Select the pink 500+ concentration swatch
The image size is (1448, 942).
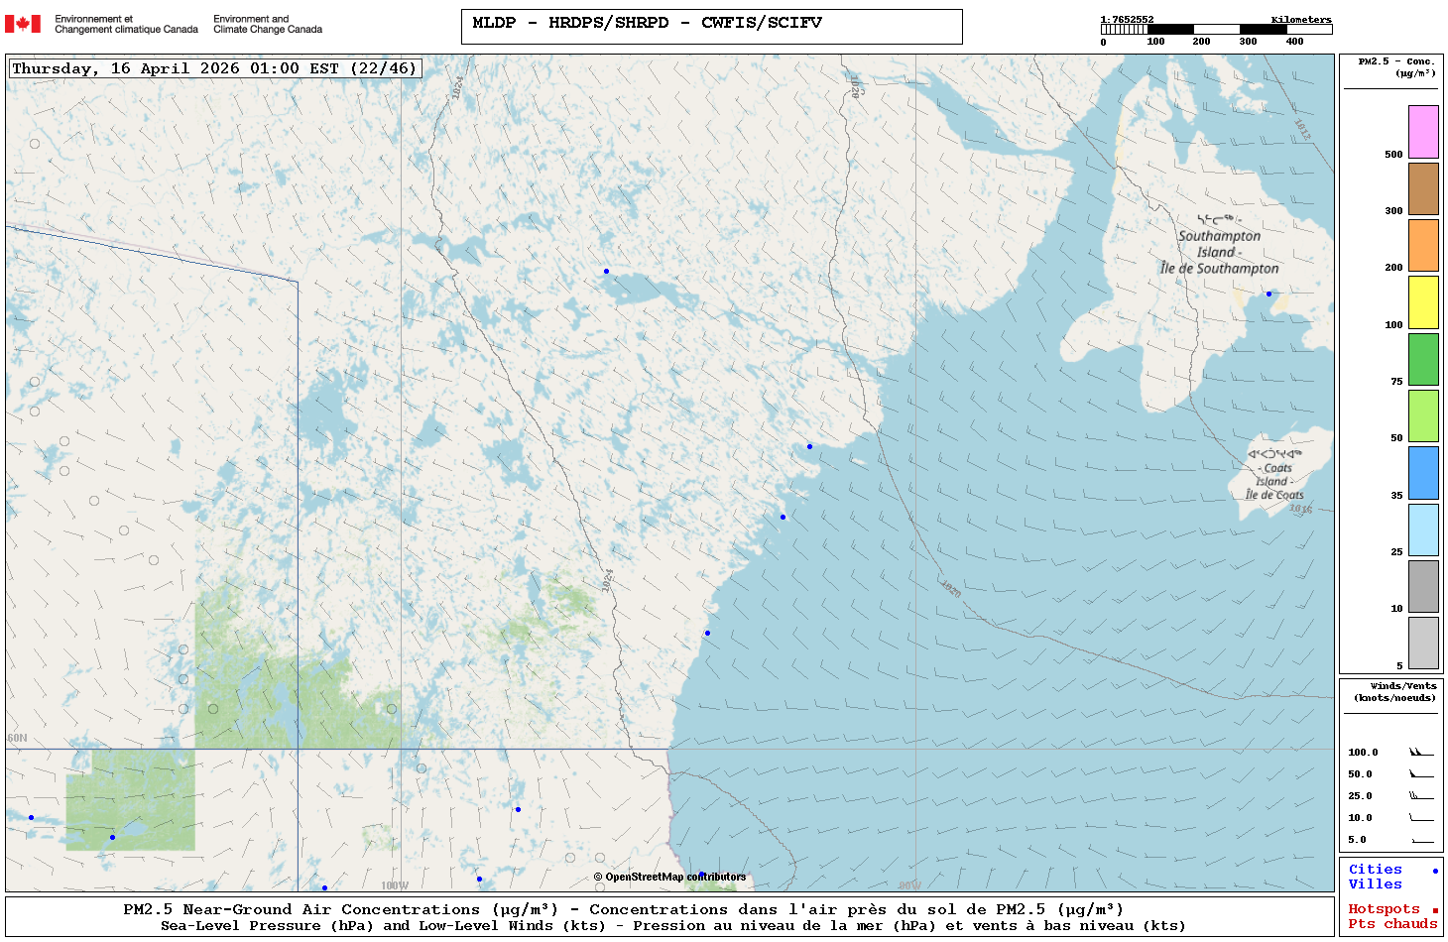click(x=1423, y=132)
